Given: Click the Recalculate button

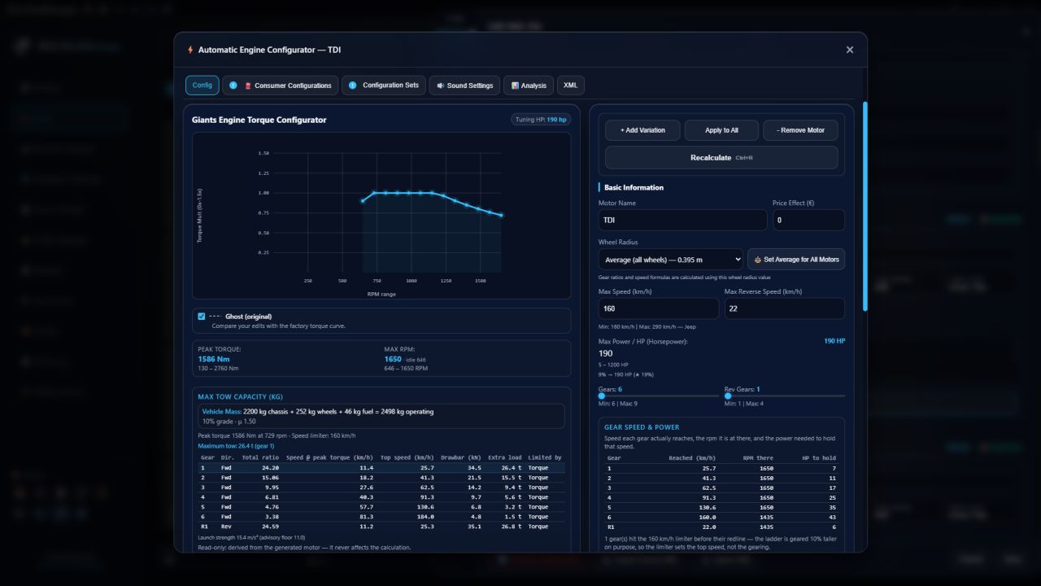Looking at the screenshot, I should coord(721,158).
